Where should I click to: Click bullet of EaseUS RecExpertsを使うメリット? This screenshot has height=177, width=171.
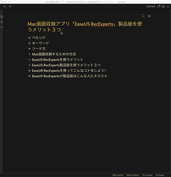(x=29, y=60)
